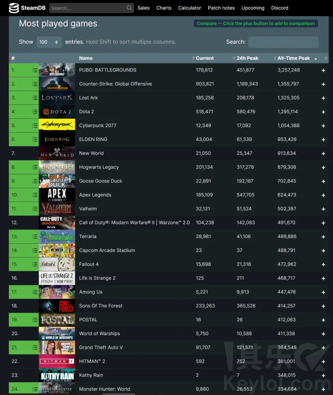Add Cyberpunk 2077 to comparison
The image size is (333, 395).
(323, 126)
